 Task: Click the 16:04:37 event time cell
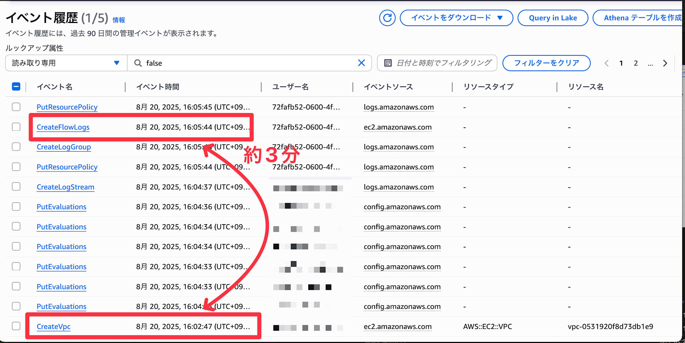coord(193,187)
